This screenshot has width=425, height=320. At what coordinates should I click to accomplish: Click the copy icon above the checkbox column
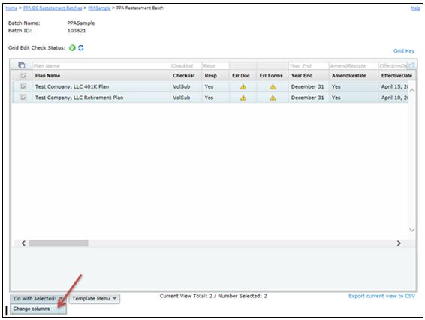[x=22, y=65]
